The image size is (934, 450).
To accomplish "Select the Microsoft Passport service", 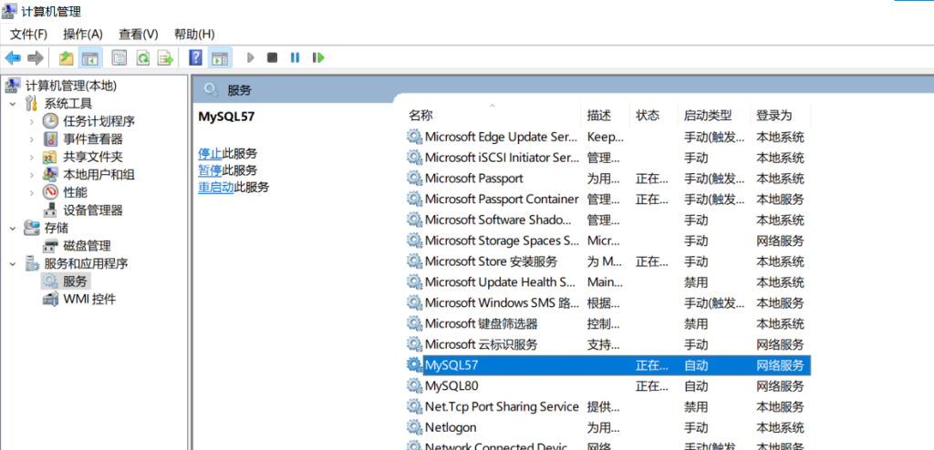I will coord(607,179).
